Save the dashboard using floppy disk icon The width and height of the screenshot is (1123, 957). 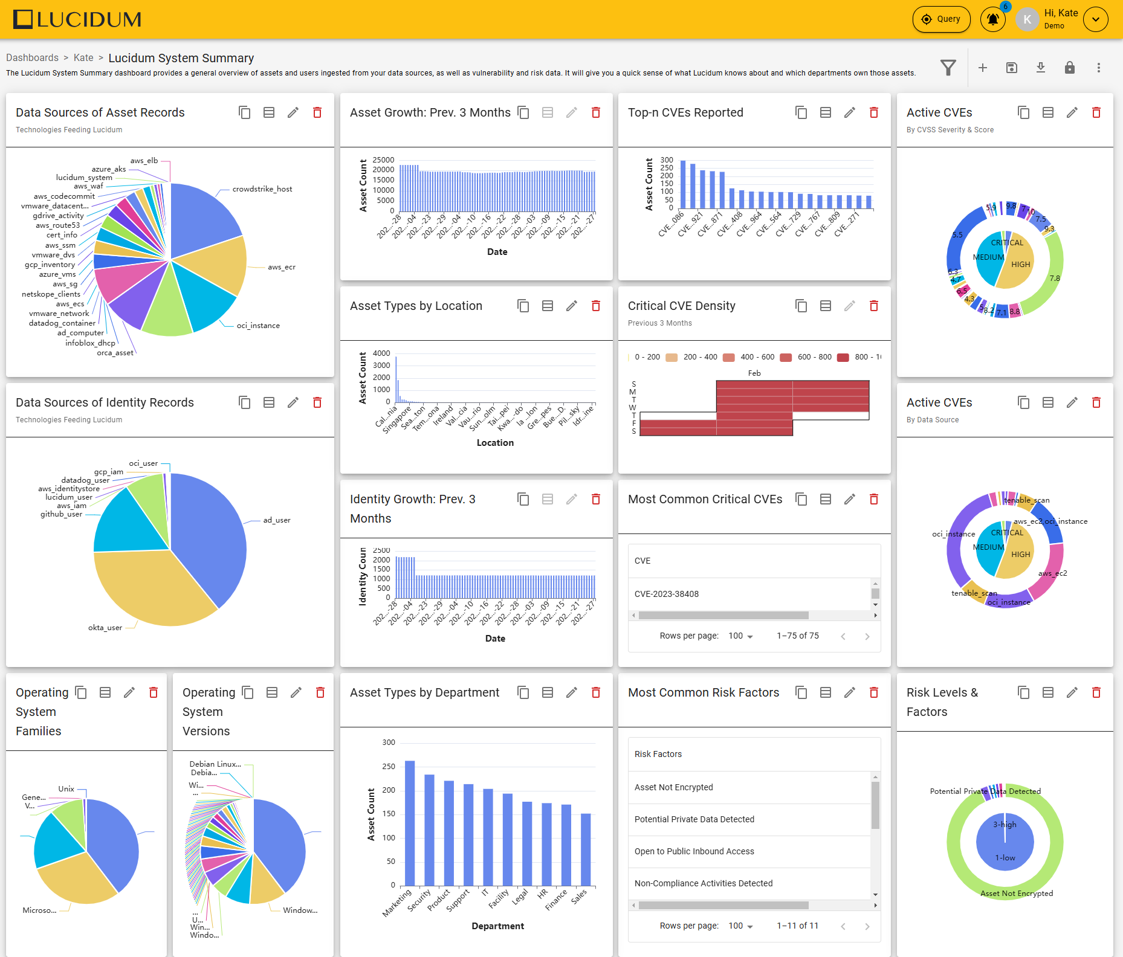tap(1012, 68)
